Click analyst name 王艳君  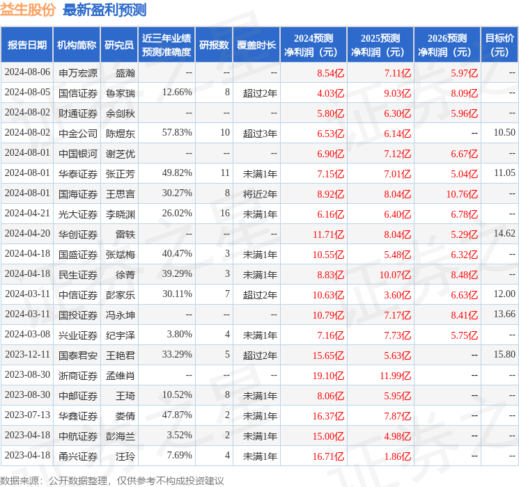tap(120, 356)
